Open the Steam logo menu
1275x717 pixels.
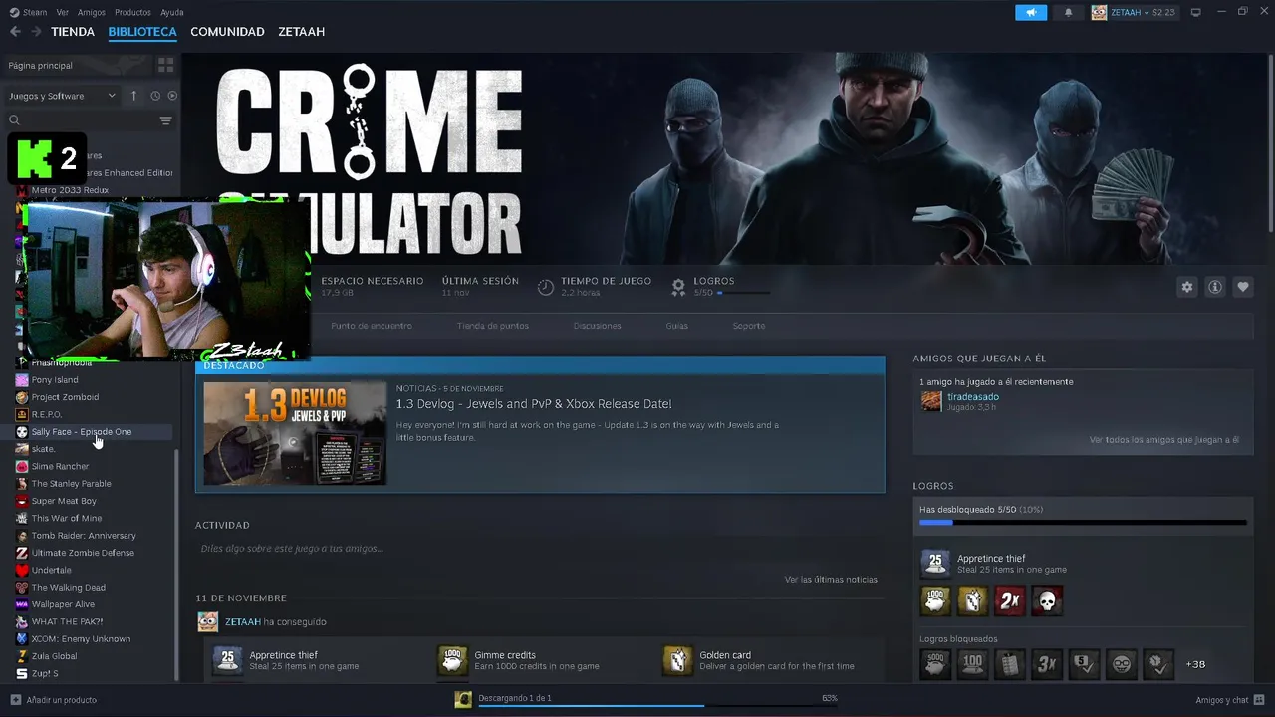[x=28, y=12]
